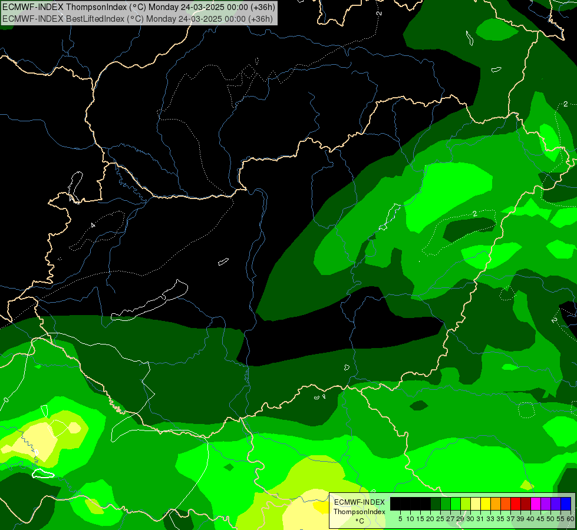Click the BestLiftedIndex title line at top
The width and height of the screenshot is (577, 530).
pos(137,18)
